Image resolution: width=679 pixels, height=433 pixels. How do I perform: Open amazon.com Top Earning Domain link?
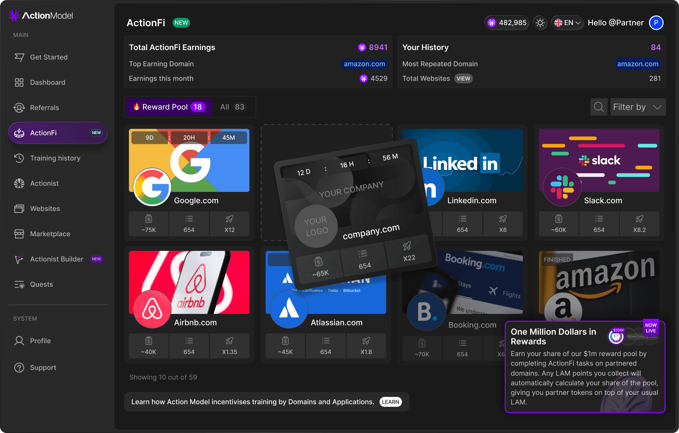pos(364,64)
